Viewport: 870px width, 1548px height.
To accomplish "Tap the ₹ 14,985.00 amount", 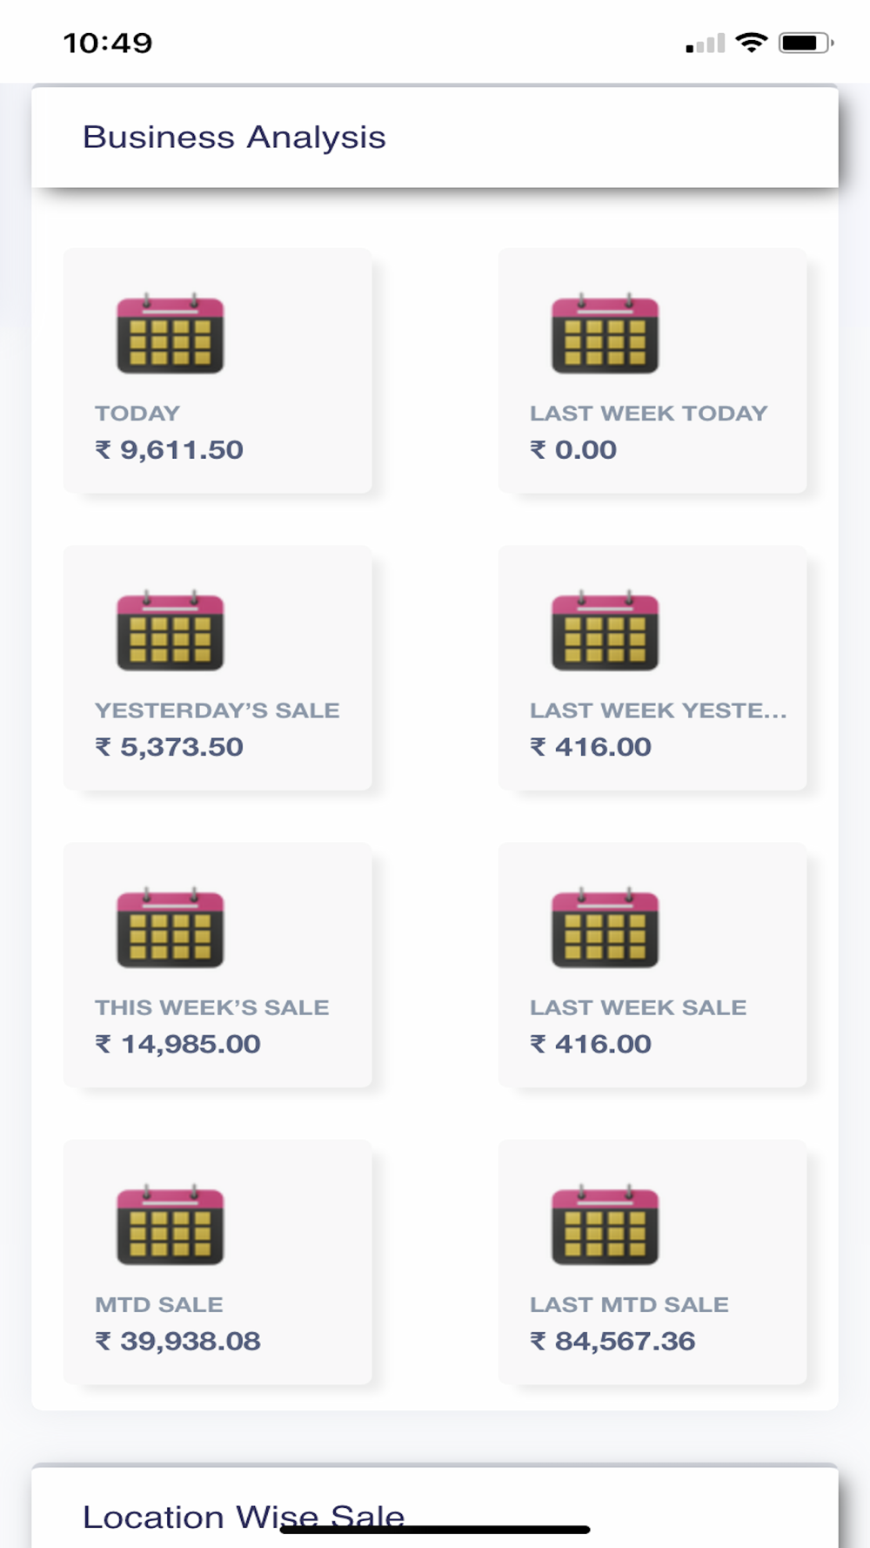I will 178,1044.
